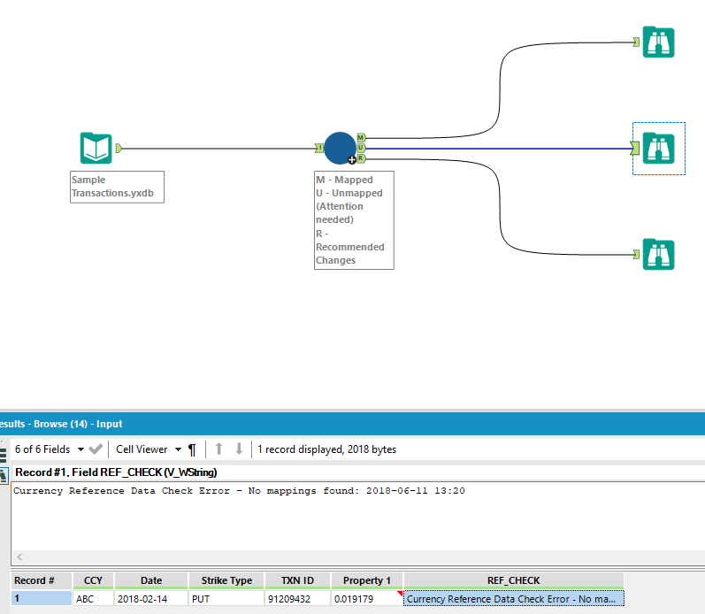
Task: Click the 0.019179 property cell
Action: (367, 599)
